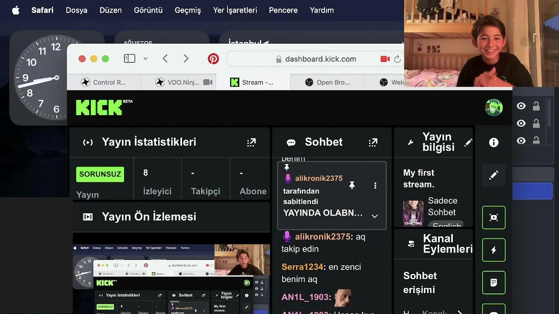The width and height of the screenshot is (559, 314).
Task: Click the clip capture icon in right sidebar
Action: coord(494,218)
